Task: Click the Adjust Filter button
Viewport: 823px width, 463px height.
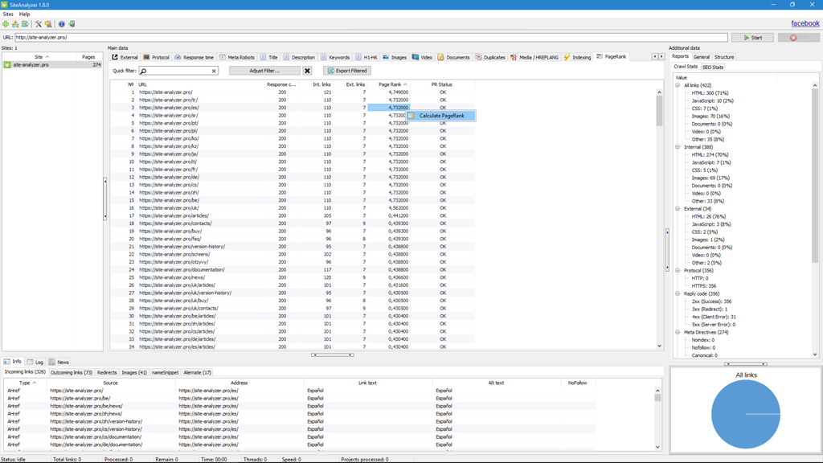Action: pos(264,71)
